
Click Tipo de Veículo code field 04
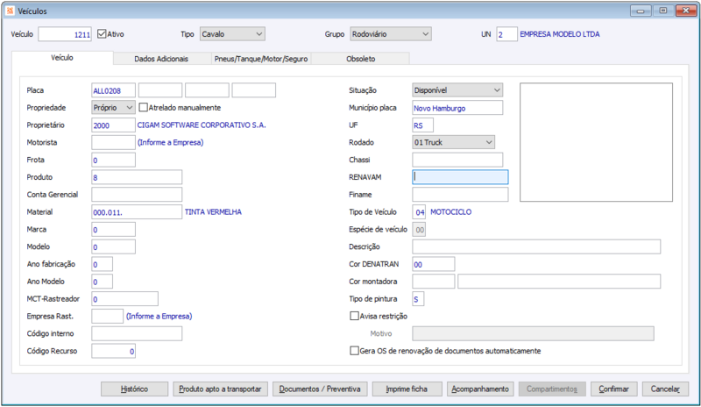(419, 211)
